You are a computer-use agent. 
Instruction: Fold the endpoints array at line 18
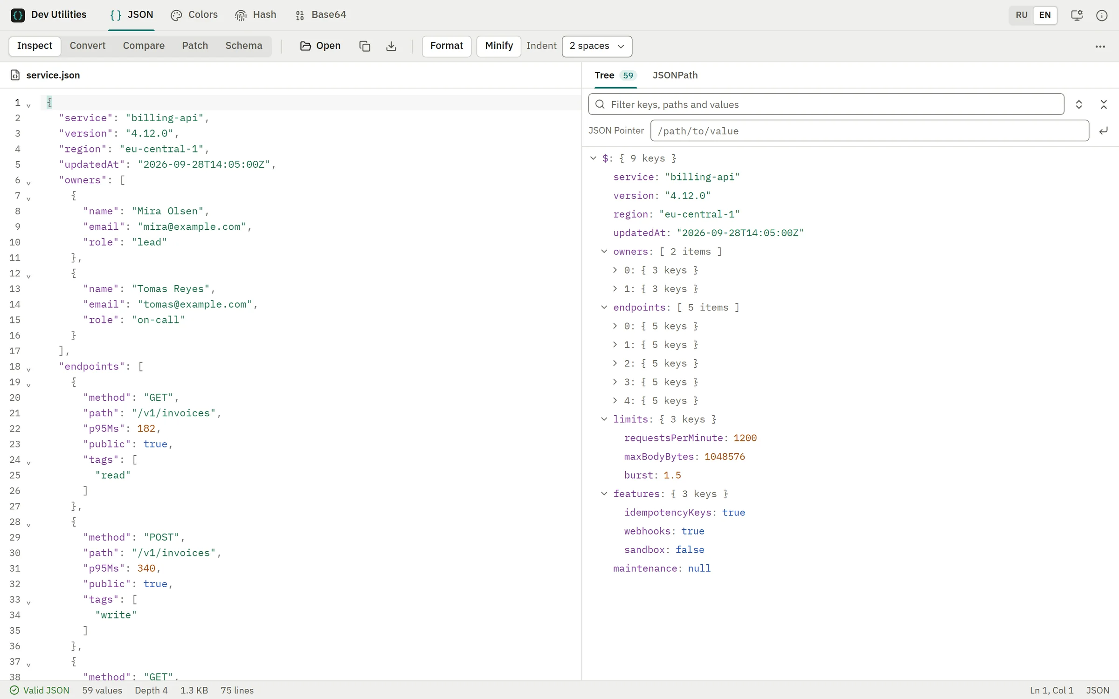[x=28, y=369]
